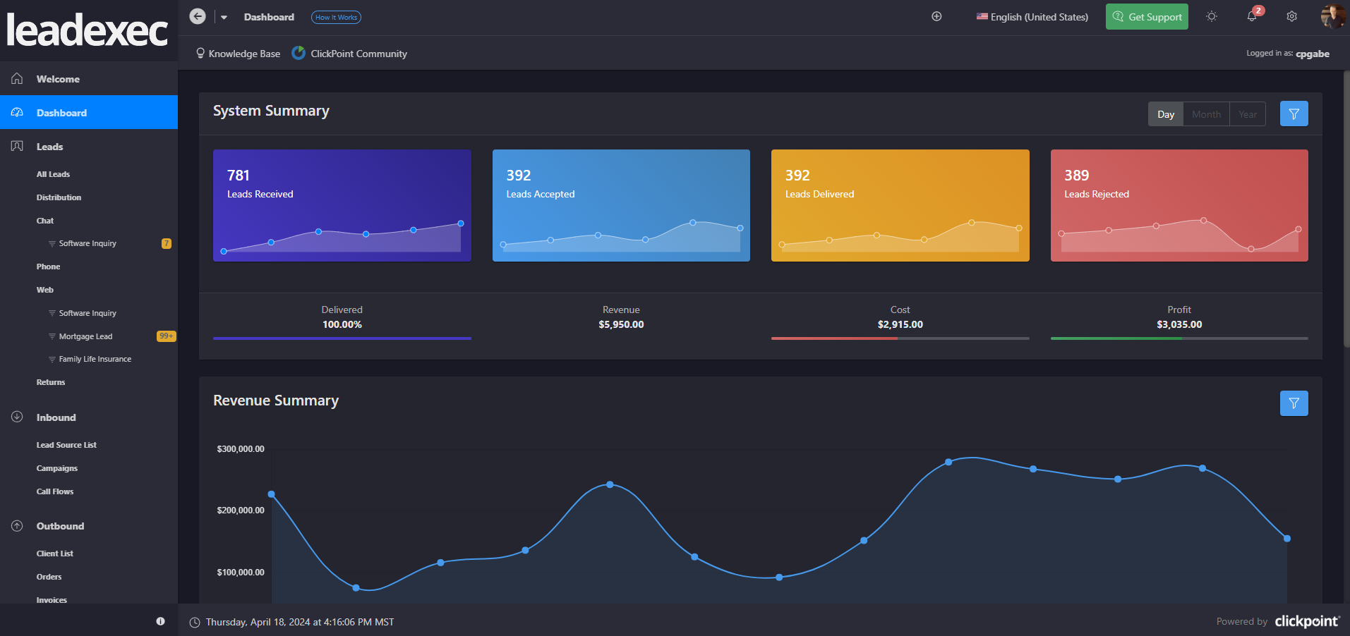Open the dropdown caret beside back arrow
The height and width of the screenshot is (636, 1350).
tap(224, 17)
